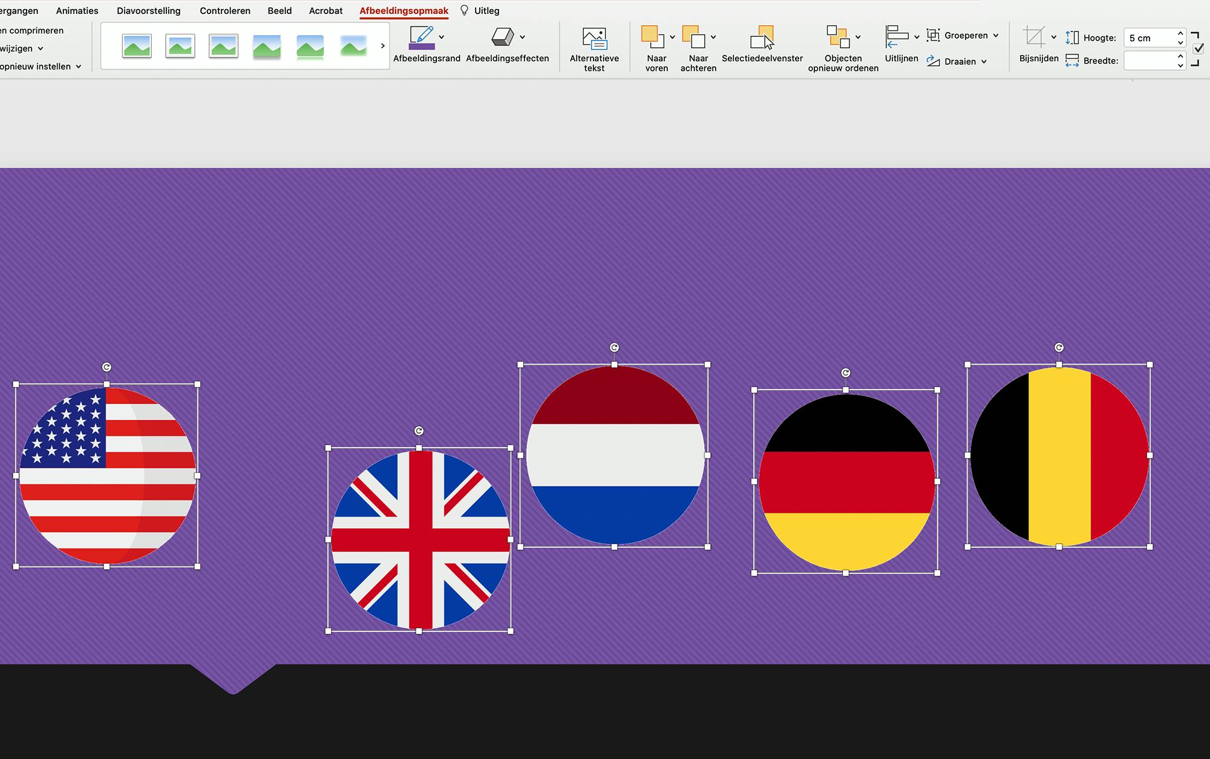Screen dimensions: 1210x759
Task: Click the Bijsnijden crop tool
Action: click(1034, 37)
